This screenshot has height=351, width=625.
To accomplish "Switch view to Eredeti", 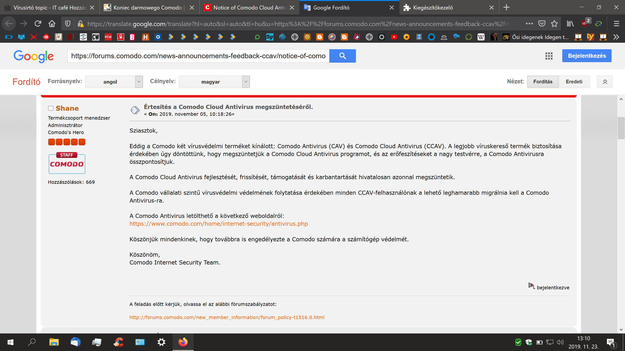I will (x=574, y=82).
